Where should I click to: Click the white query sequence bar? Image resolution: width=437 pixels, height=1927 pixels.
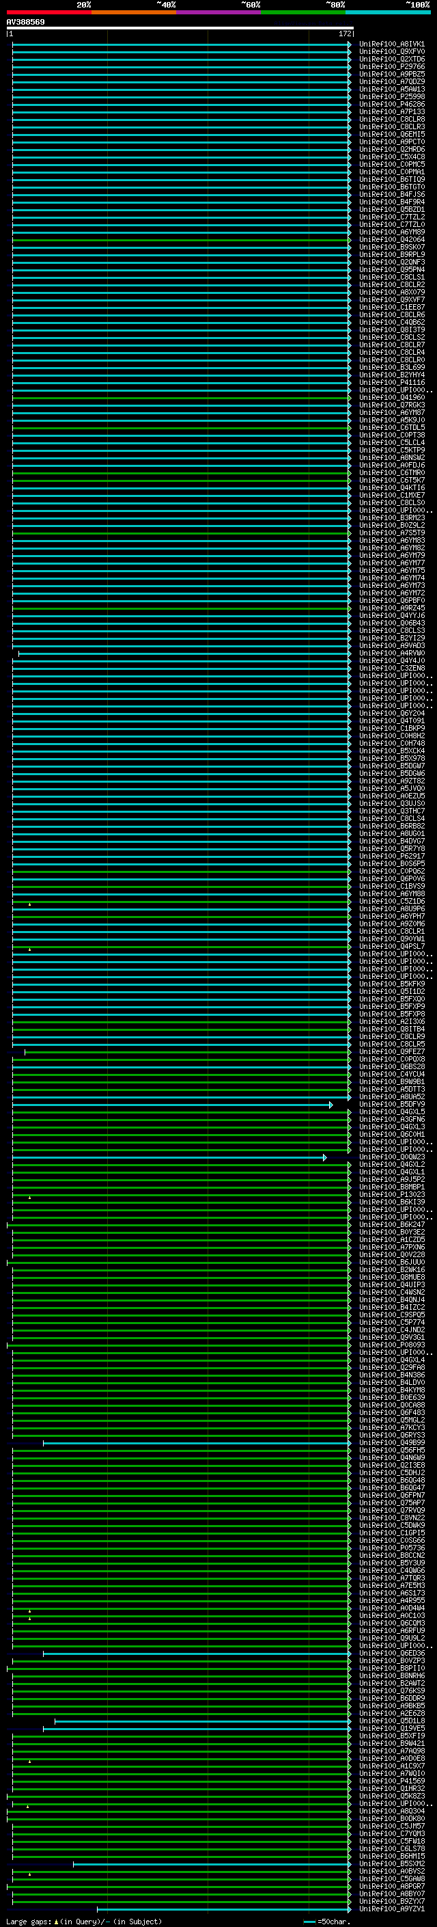click(180, 29)
